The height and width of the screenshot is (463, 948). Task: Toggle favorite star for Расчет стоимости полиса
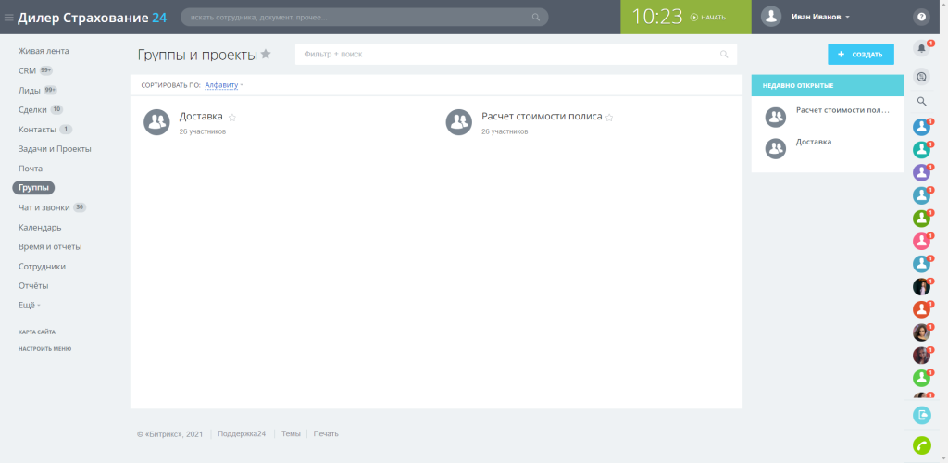[609, 118]
